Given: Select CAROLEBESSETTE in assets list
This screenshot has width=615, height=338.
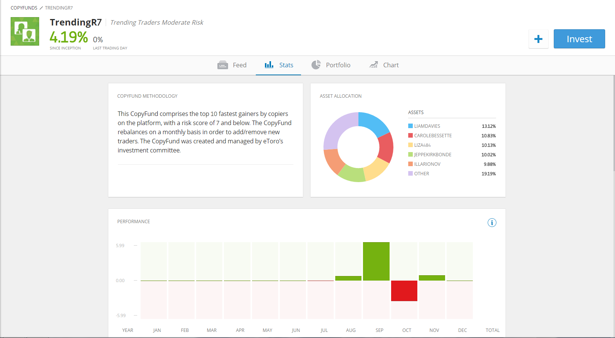Looking at the screenshot, I should pos(433,136).
